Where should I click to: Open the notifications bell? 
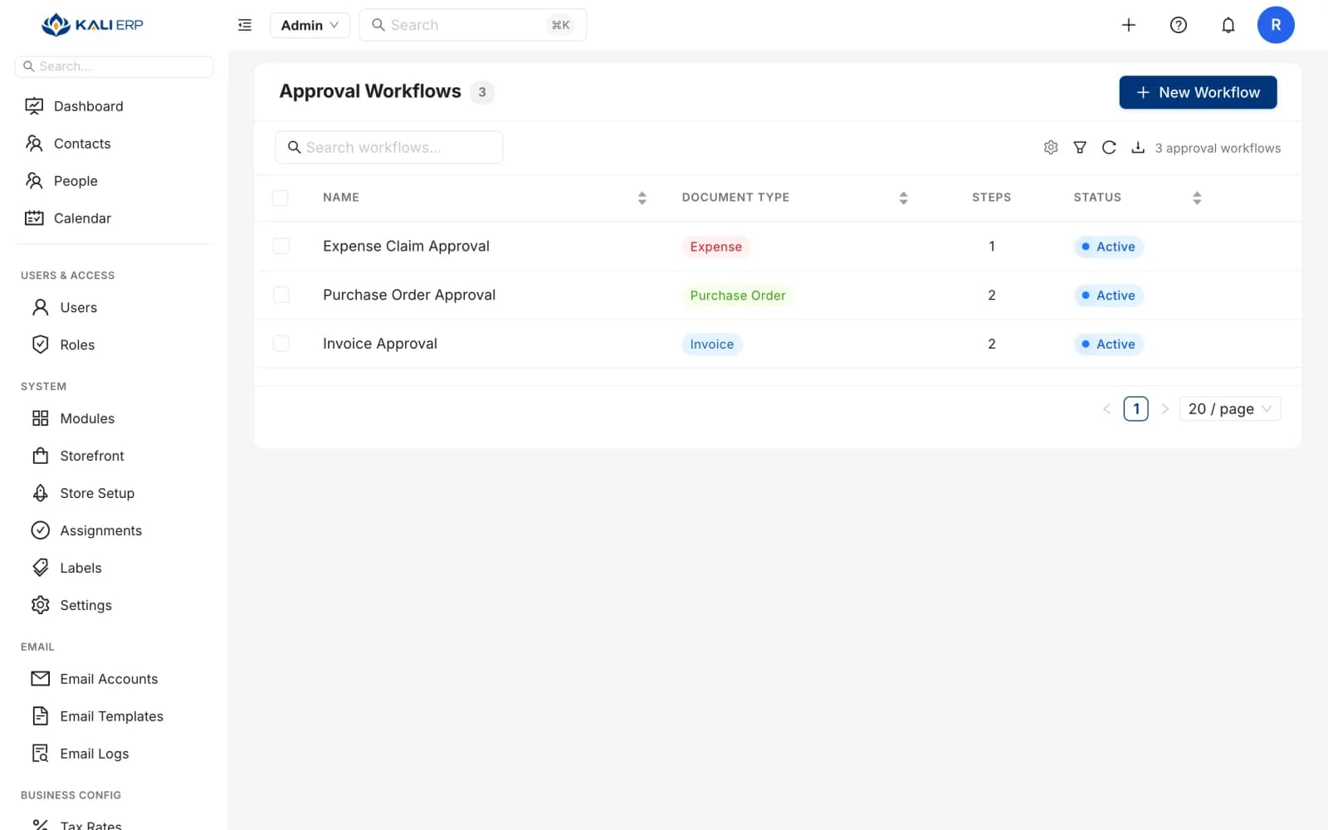(x=1228, y=25)
